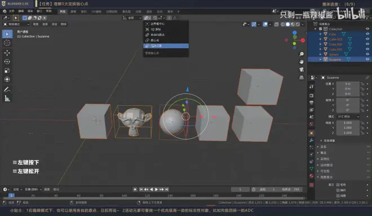Open the Material properties tab
The width and height of the screenshot is (372, 216).
click(312, 175)
